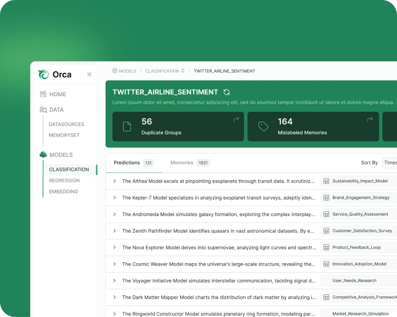Click the Models tree icon in the sidebar

(43, 155)
